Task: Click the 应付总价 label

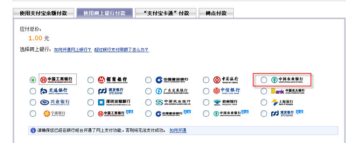Action: [x=31, y=29]
